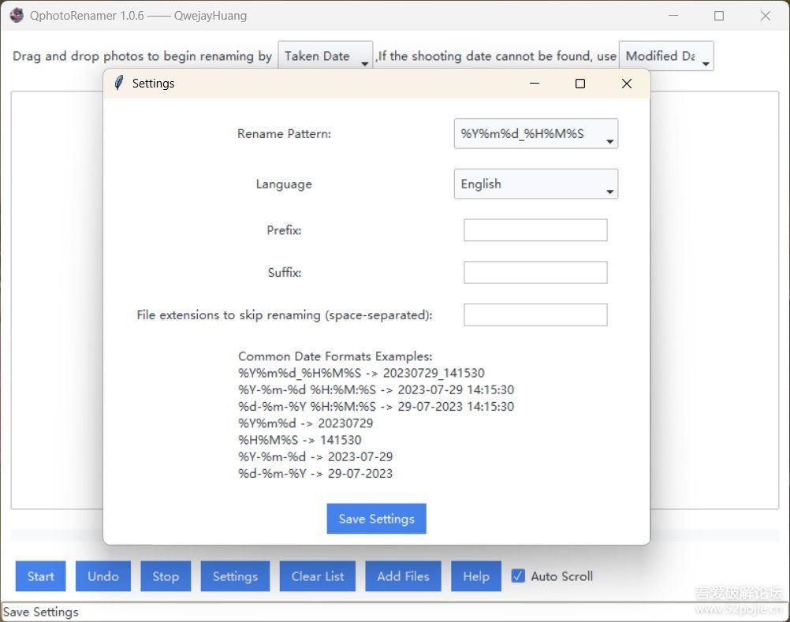Click the Undo button
The image size is (790, 622).
tap(102, 576)
